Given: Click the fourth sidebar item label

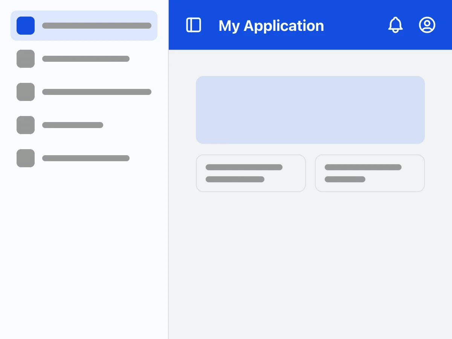Looking at the screenshot, I should (x=73, y=125).
